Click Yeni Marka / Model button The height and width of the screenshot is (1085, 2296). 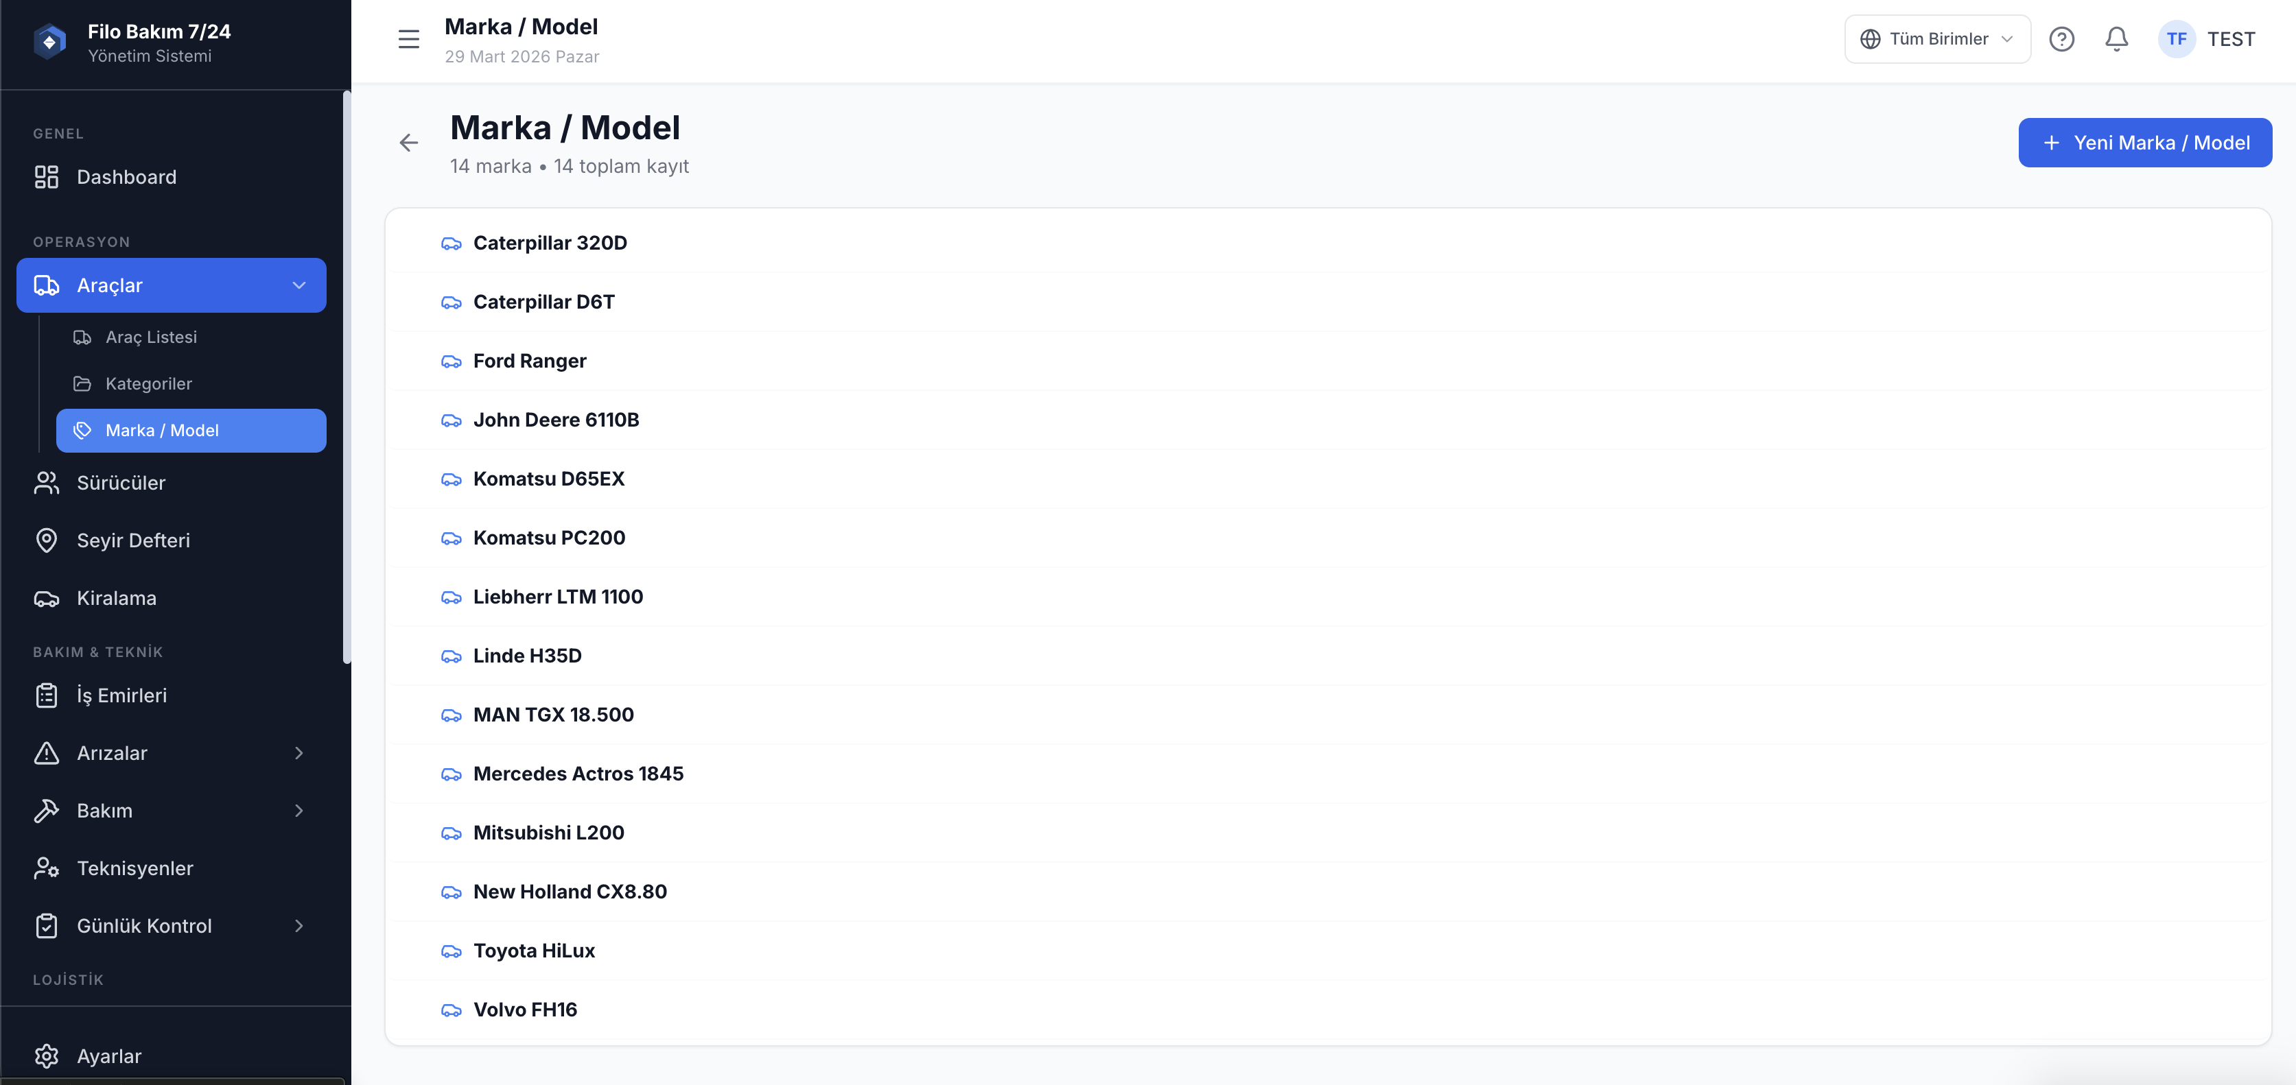(2144, 143)
